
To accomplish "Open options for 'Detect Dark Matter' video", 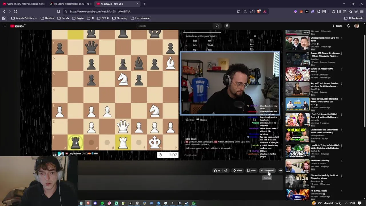I will click(x=342, y=146).
